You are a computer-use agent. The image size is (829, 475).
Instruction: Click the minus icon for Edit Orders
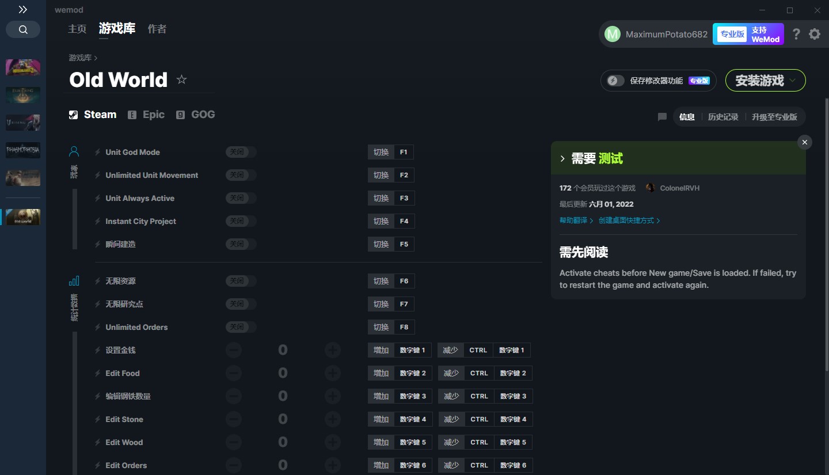tap(234, 465)
